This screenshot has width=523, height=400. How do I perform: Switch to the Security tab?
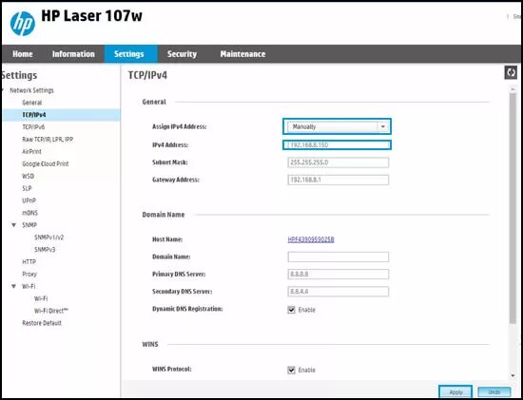pos(182,54)
